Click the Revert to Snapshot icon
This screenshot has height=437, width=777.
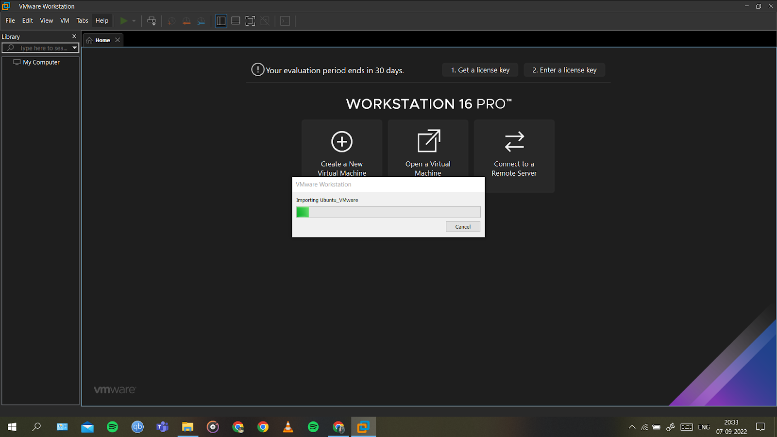click(186, 21)
